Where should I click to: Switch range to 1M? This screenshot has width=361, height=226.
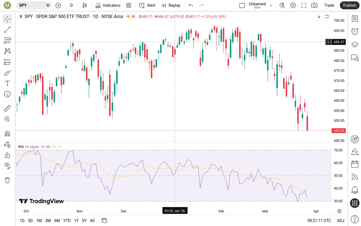(x=39, y=221)
